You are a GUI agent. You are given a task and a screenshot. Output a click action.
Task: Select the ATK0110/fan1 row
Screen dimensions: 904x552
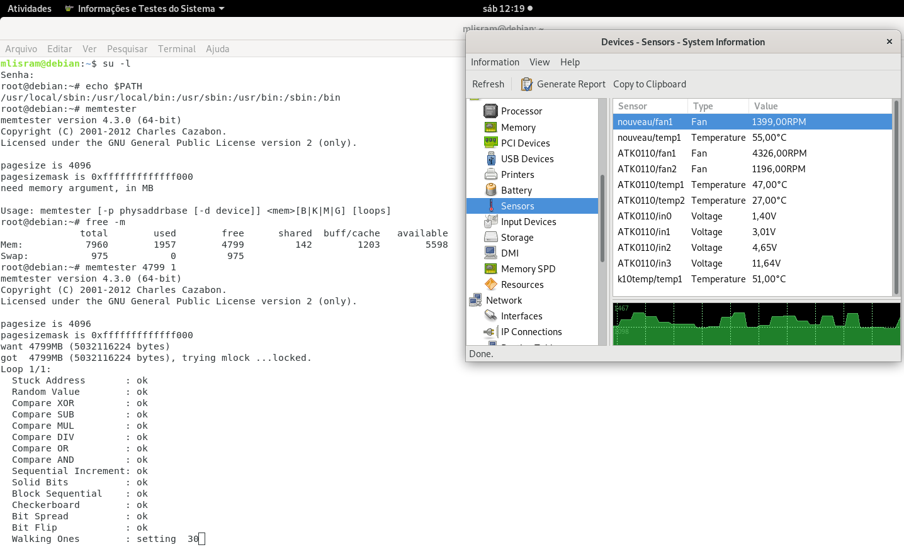pyautogui.click(x=752, y=153)
